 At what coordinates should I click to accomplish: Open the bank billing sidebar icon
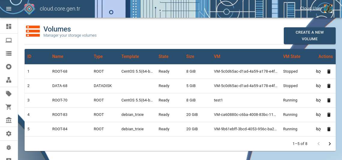point(9,120)
